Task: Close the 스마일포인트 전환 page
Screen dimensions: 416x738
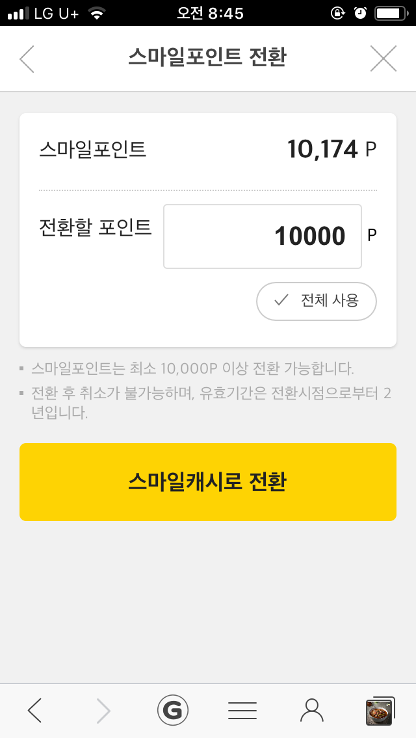Action: [x=383, y=59]
